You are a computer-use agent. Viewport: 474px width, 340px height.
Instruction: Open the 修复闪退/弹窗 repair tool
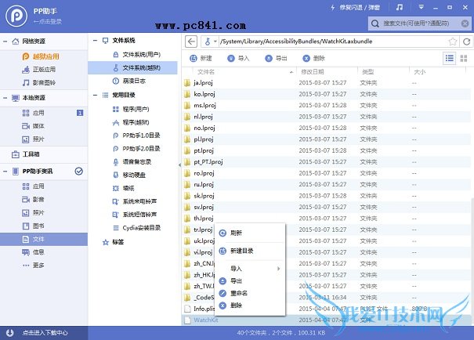[x=355, y=8]
